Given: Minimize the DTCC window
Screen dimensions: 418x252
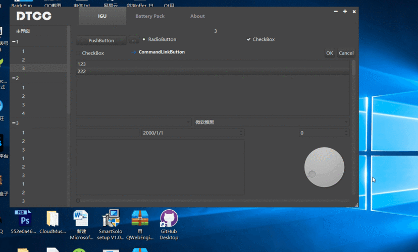Looking at the screenshot, I should click(x=336, y=12).
